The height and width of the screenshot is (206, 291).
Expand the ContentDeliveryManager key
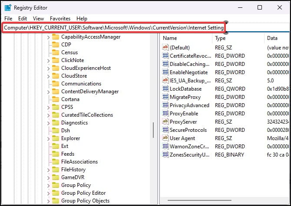tap(49, 92)
